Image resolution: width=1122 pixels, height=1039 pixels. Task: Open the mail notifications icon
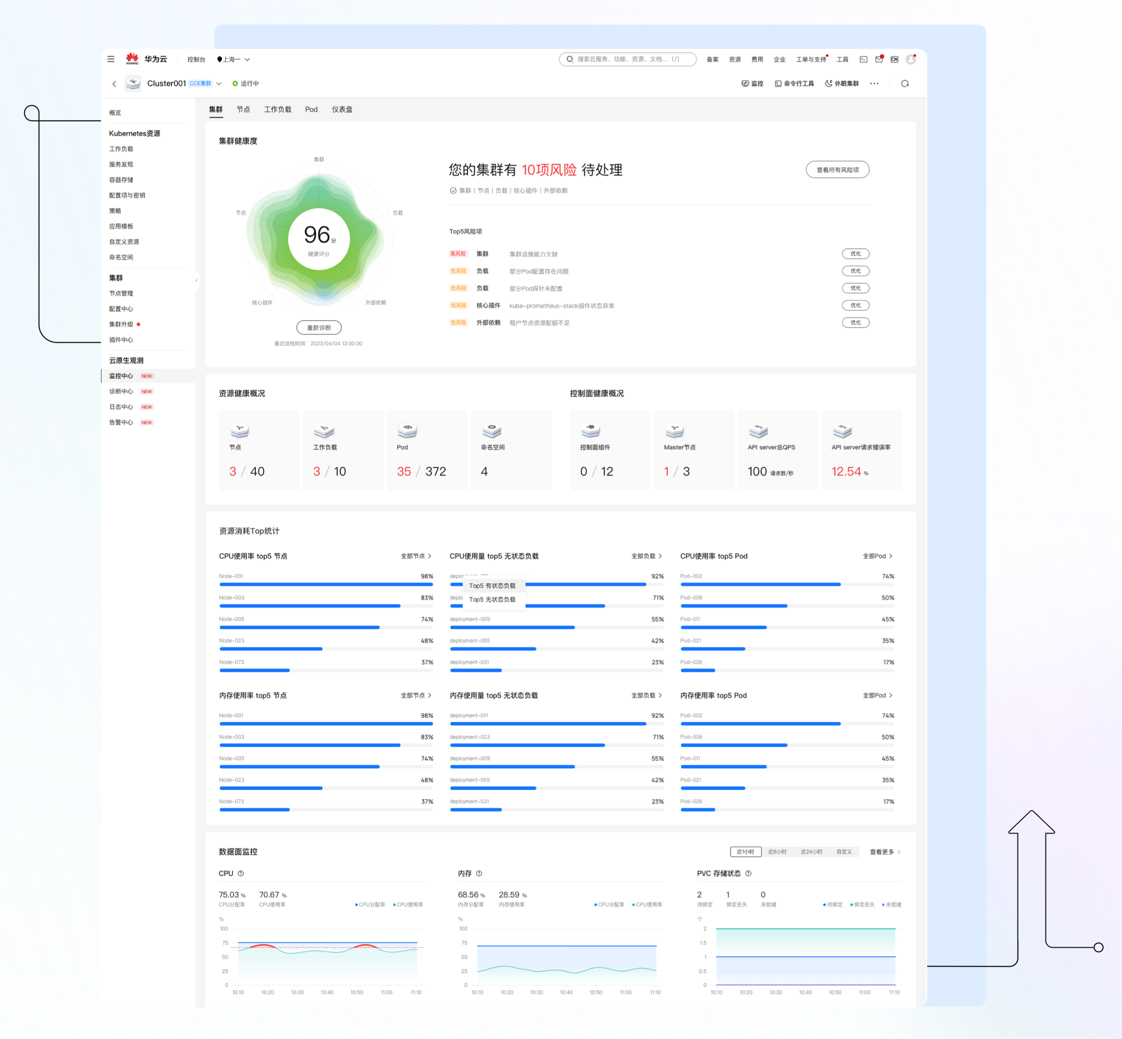(879, 59)
